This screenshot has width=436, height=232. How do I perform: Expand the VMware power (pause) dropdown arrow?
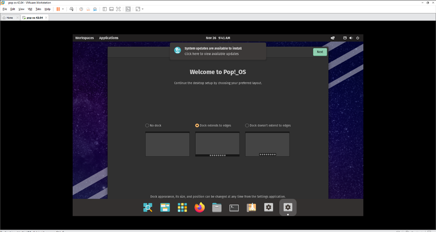(63, 9)
